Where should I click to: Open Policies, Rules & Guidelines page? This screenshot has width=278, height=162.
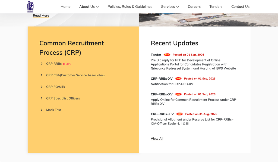pos(130,7)
